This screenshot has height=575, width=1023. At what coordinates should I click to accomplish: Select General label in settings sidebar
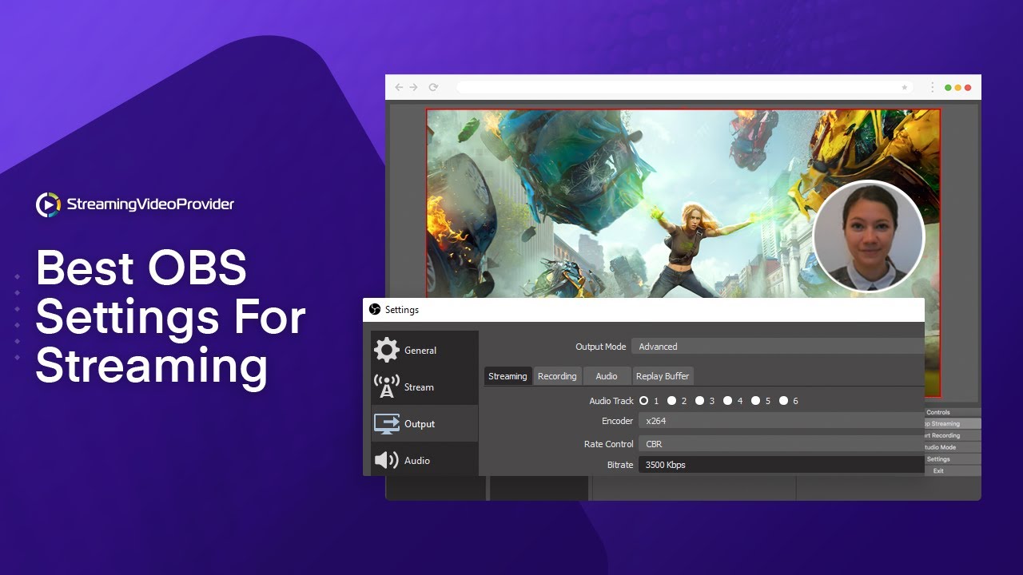420,351
